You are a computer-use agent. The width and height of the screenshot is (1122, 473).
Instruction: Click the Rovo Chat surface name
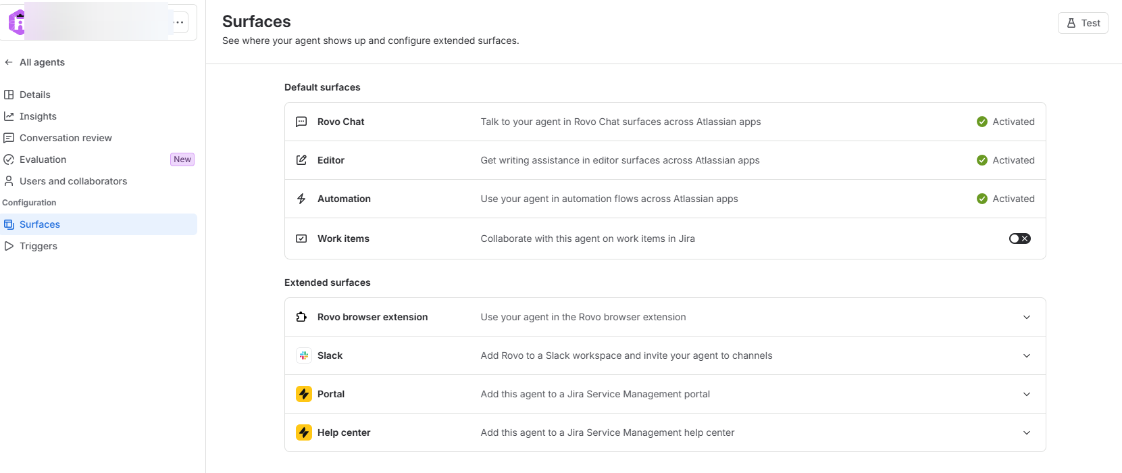point(341,122)
